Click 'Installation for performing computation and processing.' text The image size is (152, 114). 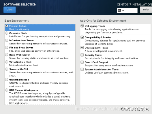pyautogui.click(x=40, y=36)
